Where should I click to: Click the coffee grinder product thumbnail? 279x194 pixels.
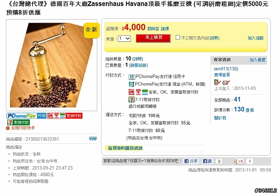click(51, 65)
